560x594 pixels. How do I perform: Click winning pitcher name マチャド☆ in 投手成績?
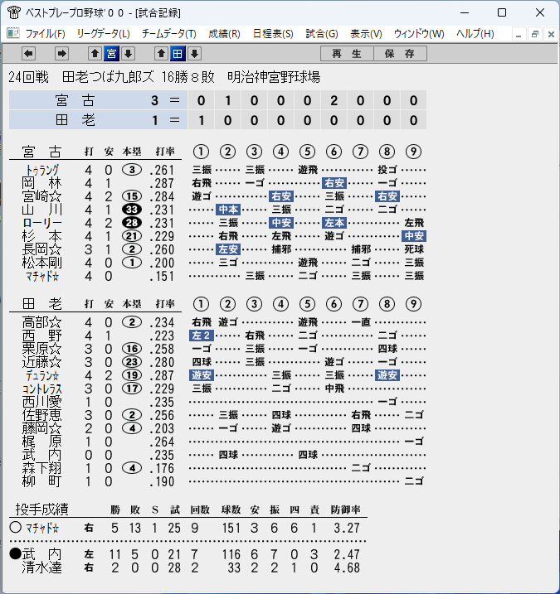pyautogui.click(x=42, y=528)
